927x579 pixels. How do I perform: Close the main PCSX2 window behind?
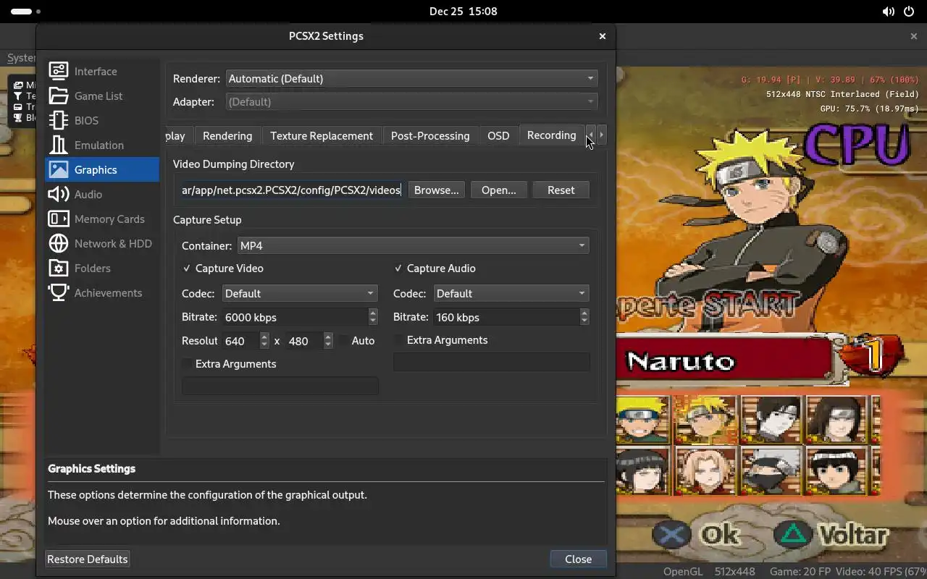pyautogui.click(x=913, y=35)
